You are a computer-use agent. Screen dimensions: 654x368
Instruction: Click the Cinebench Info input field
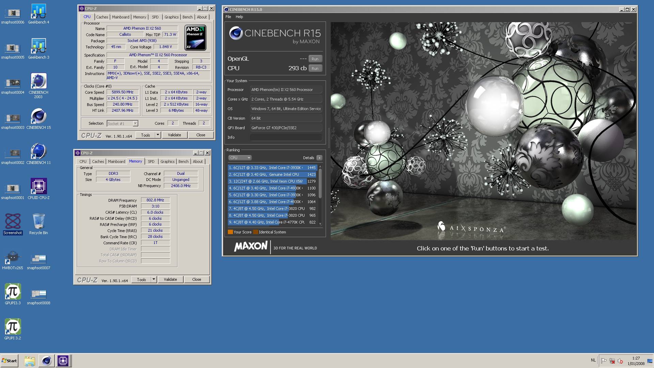[x=286, y=137]
